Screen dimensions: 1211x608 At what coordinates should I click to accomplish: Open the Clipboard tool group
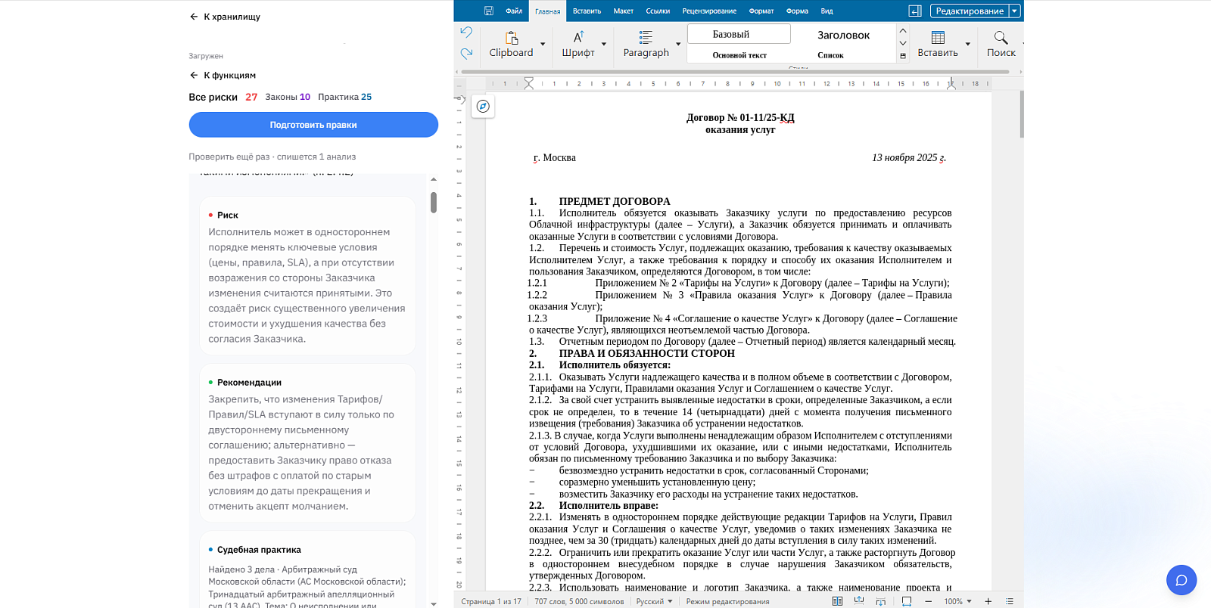pos(511,44)
